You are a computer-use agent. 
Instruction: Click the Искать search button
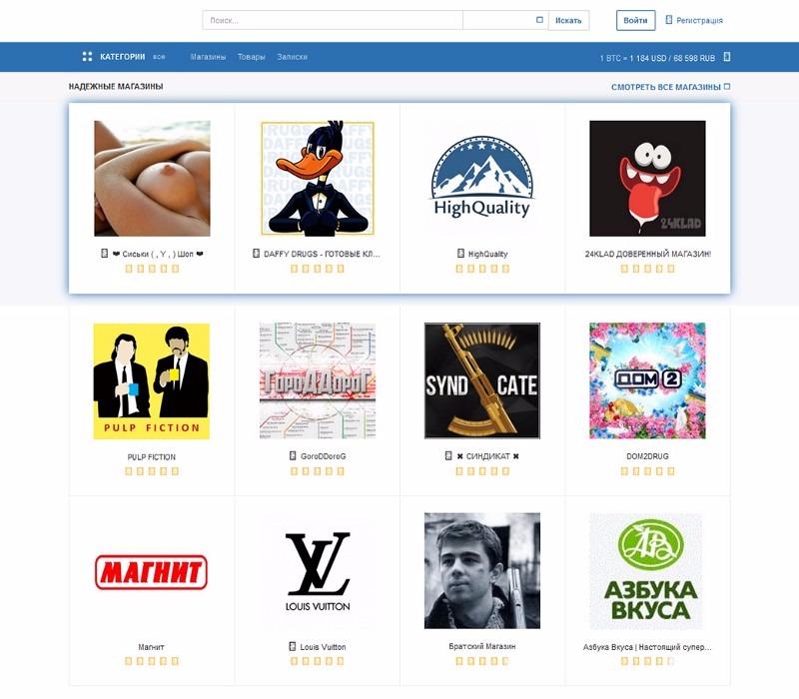(568, 20)
